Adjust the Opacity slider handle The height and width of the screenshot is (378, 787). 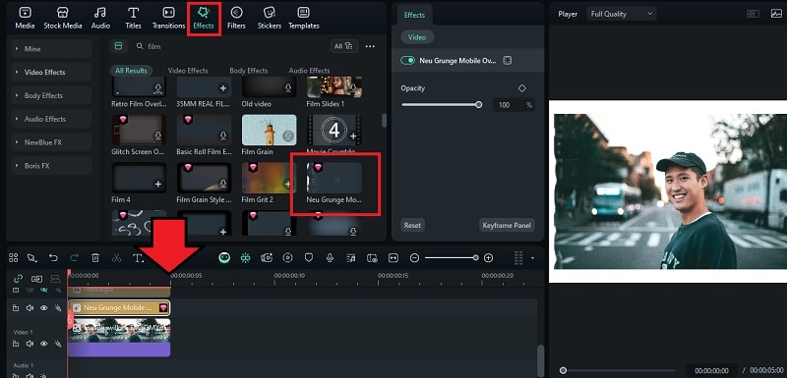479,105
